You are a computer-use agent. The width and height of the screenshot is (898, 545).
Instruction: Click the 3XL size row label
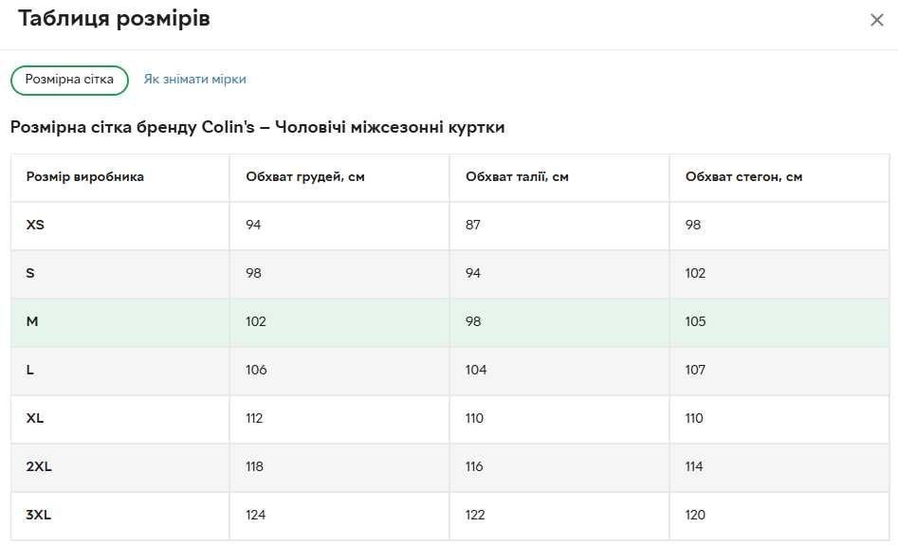coord(38,516)
